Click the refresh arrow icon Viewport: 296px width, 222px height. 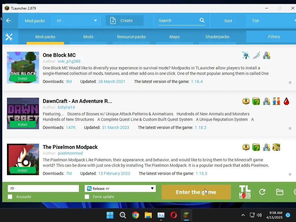tap(262, 192)
